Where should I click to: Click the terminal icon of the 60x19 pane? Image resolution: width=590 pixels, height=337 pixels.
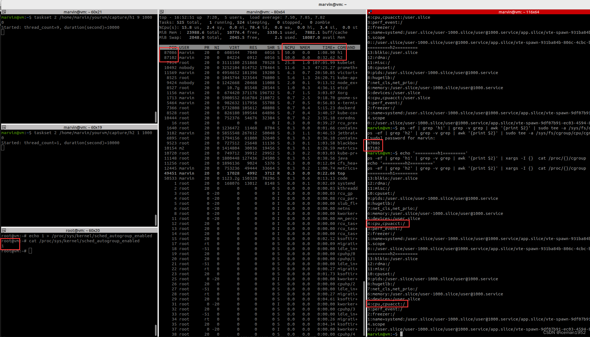pyautogui.click(x=4, y=127)
